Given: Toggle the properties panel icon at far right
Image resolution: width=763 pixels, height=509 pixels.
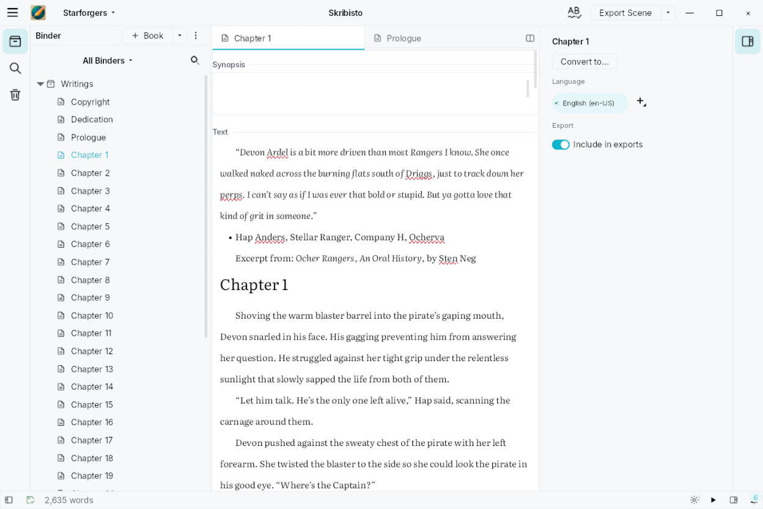Looking at the screenshot, I should click(748, 42).
